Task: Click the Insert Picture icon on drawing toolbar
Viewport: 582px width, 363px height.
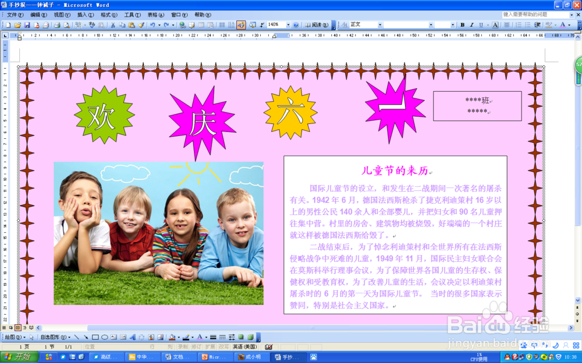Action: click(160, 337)
